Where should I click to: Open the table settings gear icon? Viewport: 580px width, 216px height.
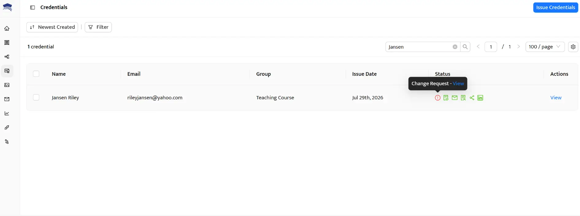(x=573, y=47)
